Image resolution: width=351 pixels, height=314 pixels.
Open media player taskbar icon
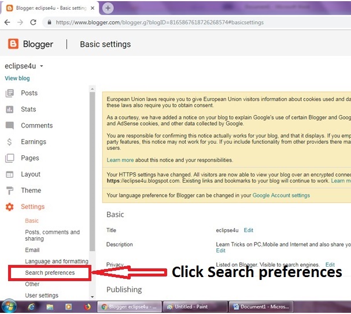pyautogui.click(x=68, y=307)
